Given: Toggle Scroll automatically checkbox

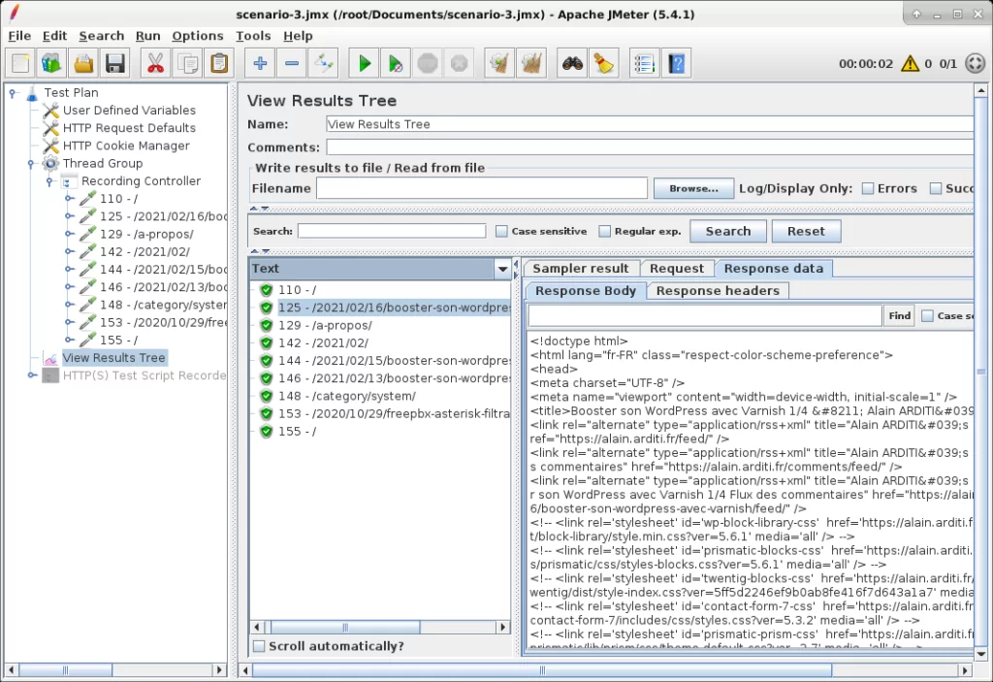Looking at the screenshot, I should pos(259,646).
